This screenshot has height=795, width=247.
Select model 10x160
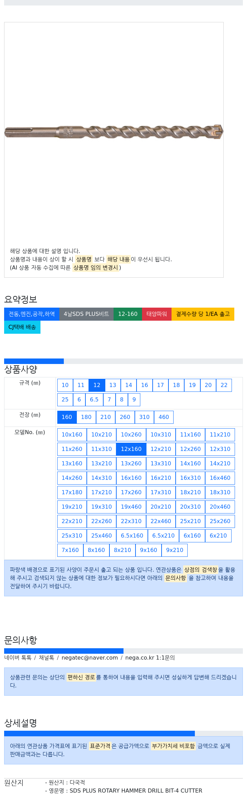click(72, 434)
